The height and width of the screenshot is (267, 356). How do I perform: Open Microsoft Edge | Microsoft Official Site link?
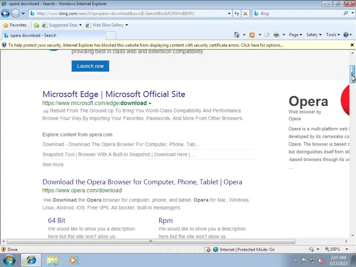point(114,94)
